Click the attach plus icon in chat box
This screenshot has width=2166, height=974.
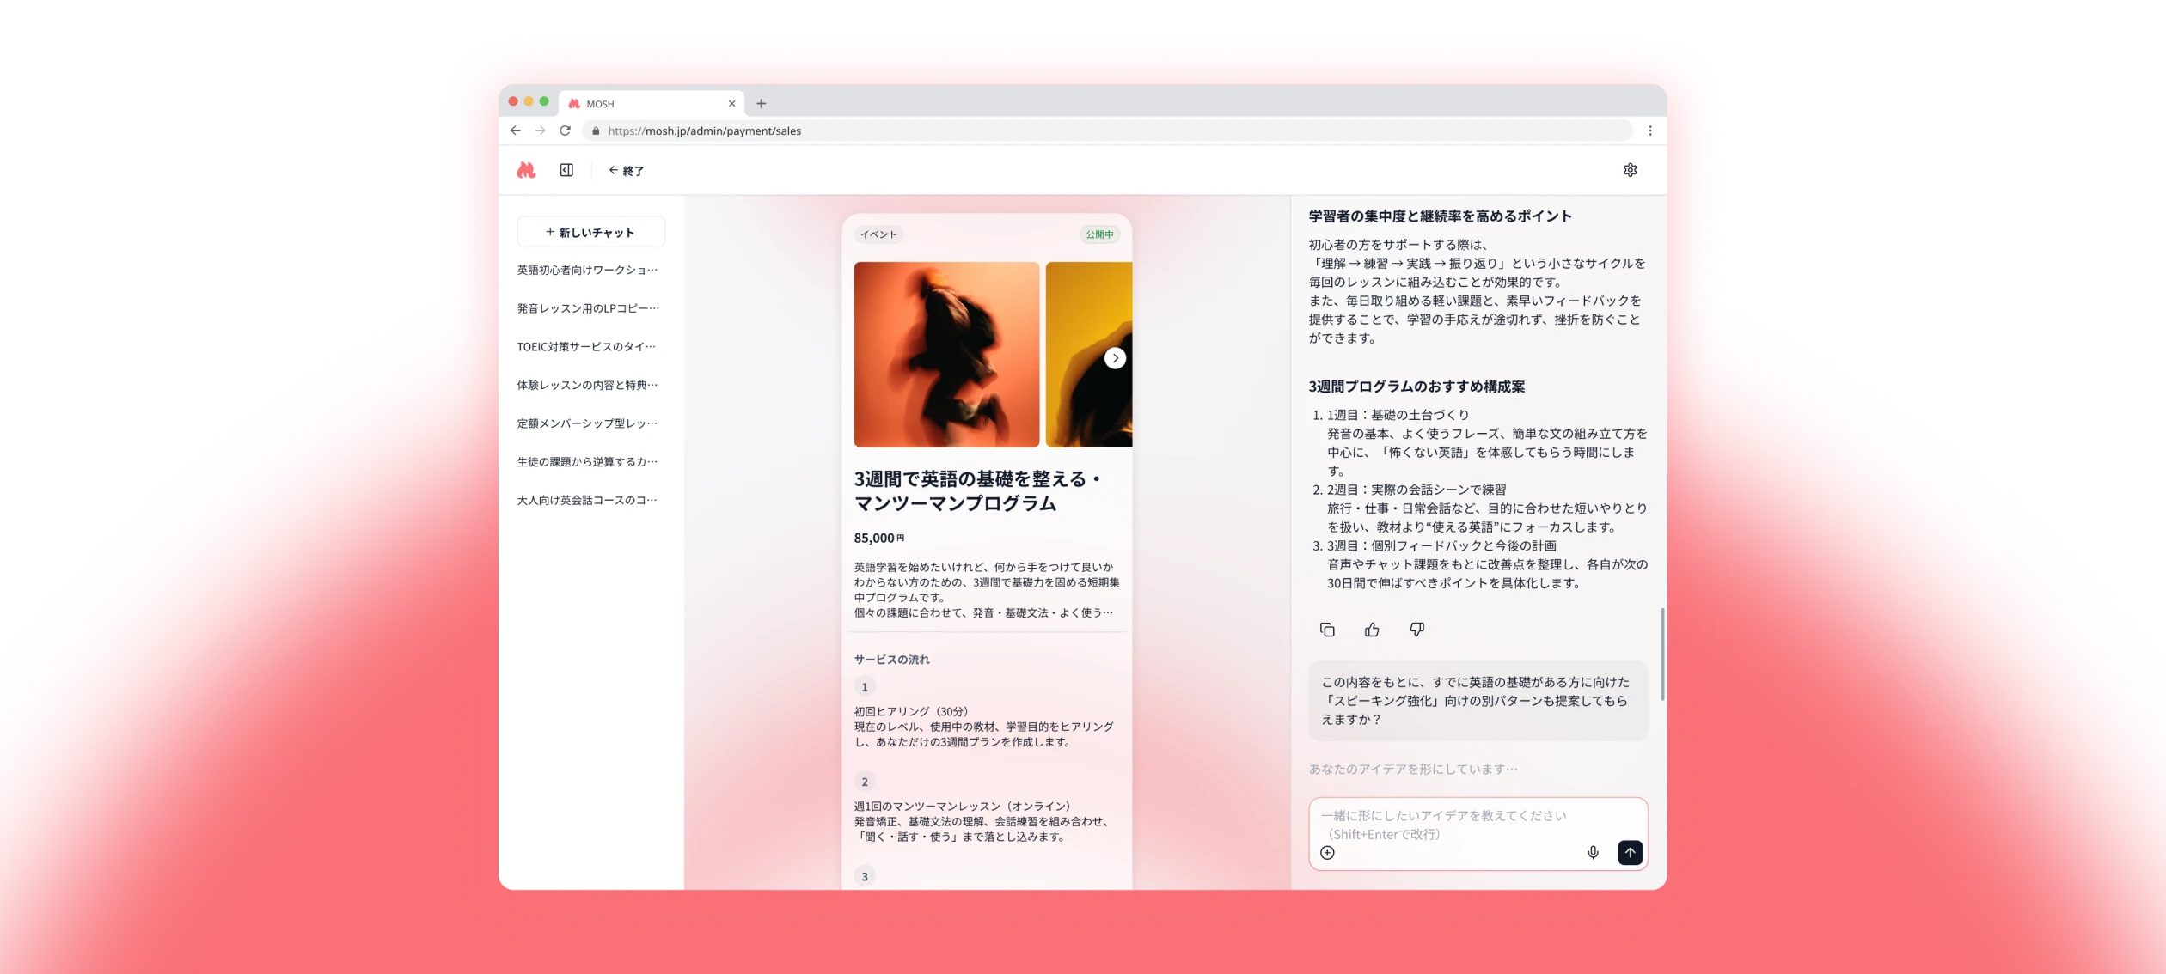click(x=1327, y=853)
